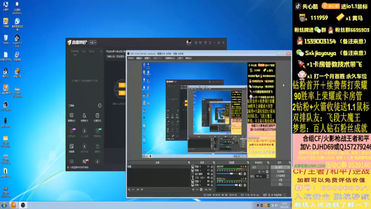Click 退出 button in OBS controls
The width and height of the screenshot is (371, 209).
[281, 184]
